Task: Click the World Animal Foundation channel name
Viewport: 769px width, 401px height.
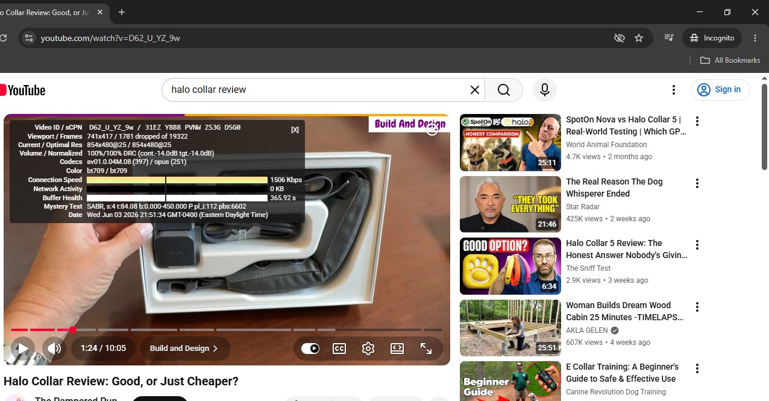Action: tap(606, 145)
